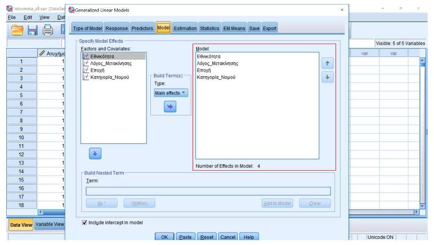Select Κατηγορία_Νομού in the Model list
Screen dimensions: 434x245
[x=216, y=77]
